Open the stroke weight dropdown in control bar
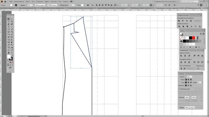Screen dimensions: 209x117 tap(33, 5)
